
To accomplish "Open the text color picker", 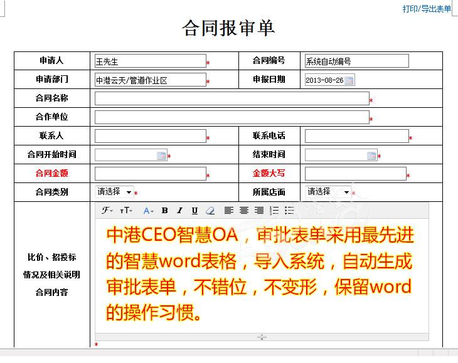I will (149, 211).
